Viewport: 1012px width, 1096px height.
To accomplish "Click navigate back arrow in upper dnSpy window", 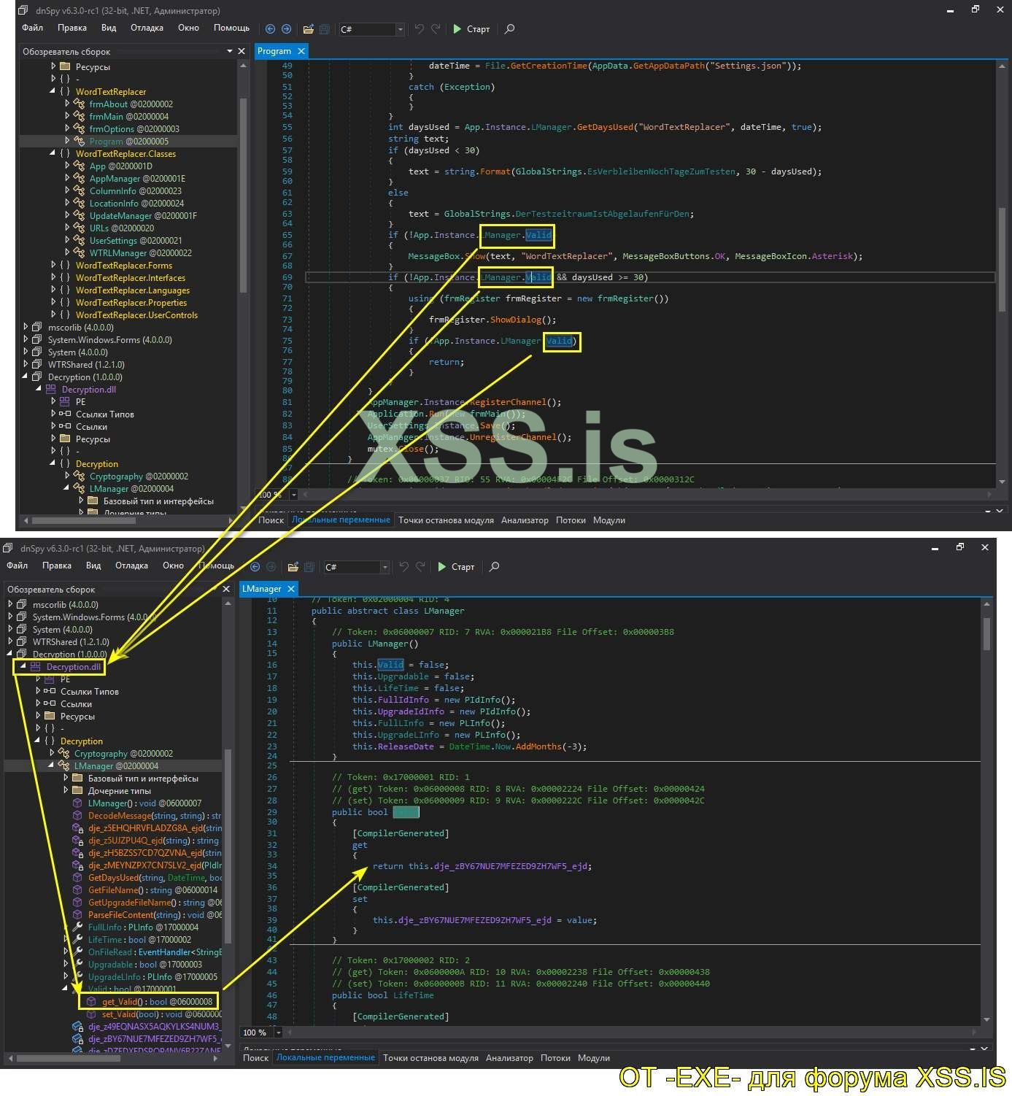I will (x=270, y=29).
